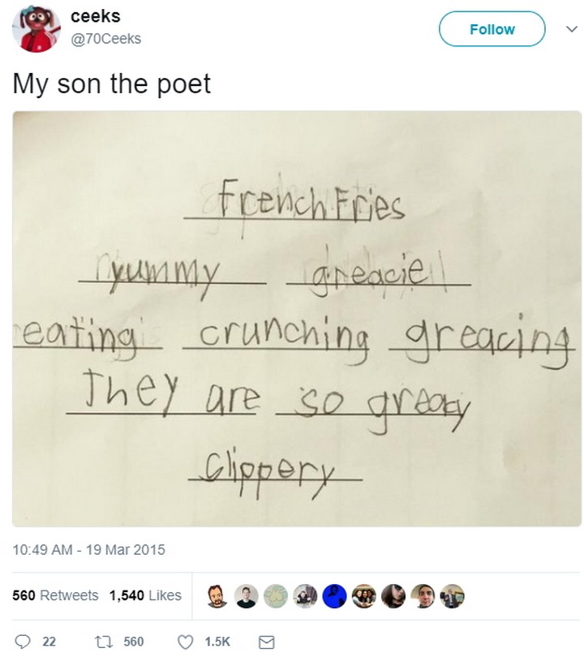Image resolution: width=584 pixels, height=657 pixels.
Task: Enlarge the French Fries poem photo
Action: coord(297,319)
